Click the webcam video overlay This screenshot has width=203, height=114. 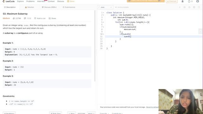pyautogui.click(x=181, y=101)
